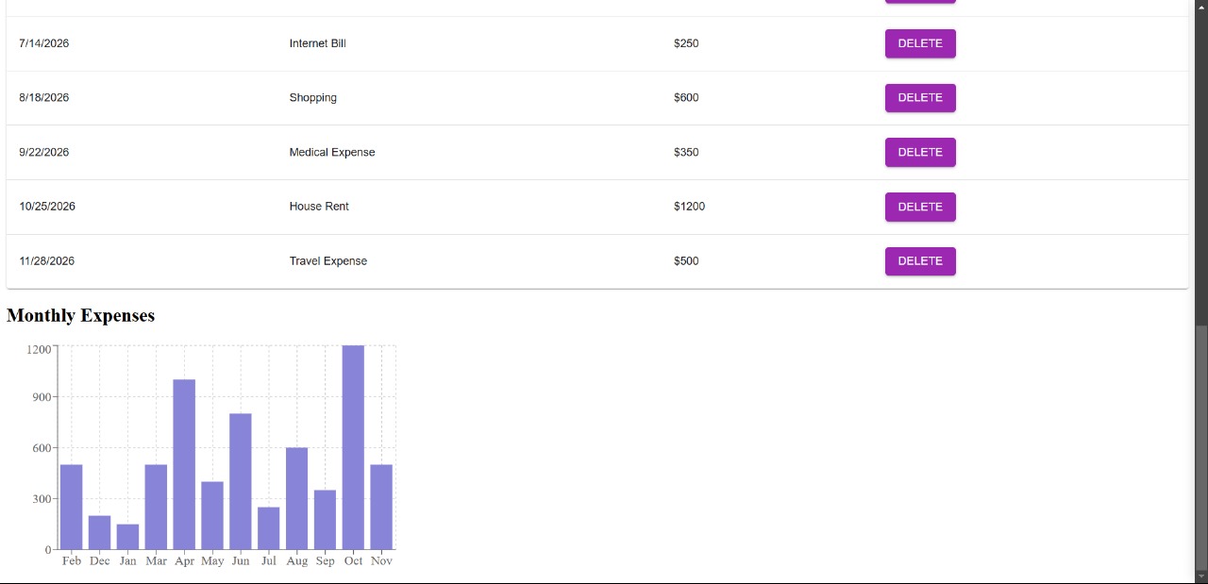Delete the House Rent expense
The image size is (1208, 584).
pyautogui.click(x=920, y=207)
